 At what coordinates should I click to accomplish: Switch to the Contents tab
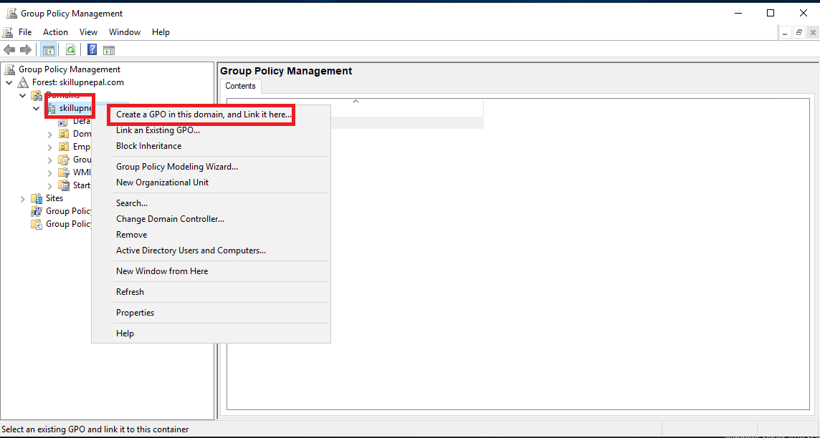241,86
